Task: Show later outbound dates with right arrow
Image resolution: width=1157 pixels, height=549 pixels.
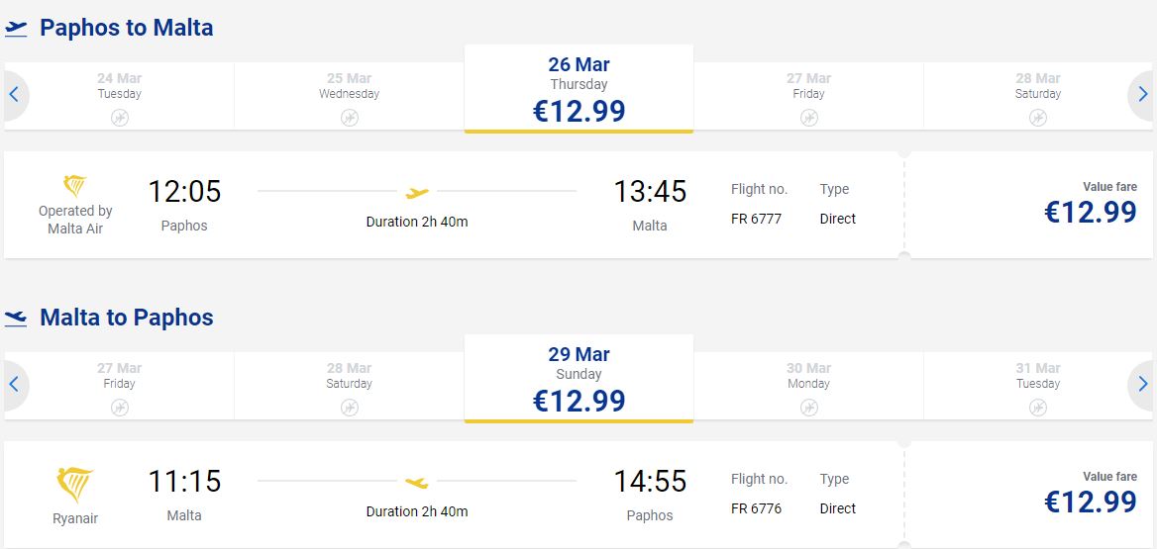Action: [x=1142, y=95]
